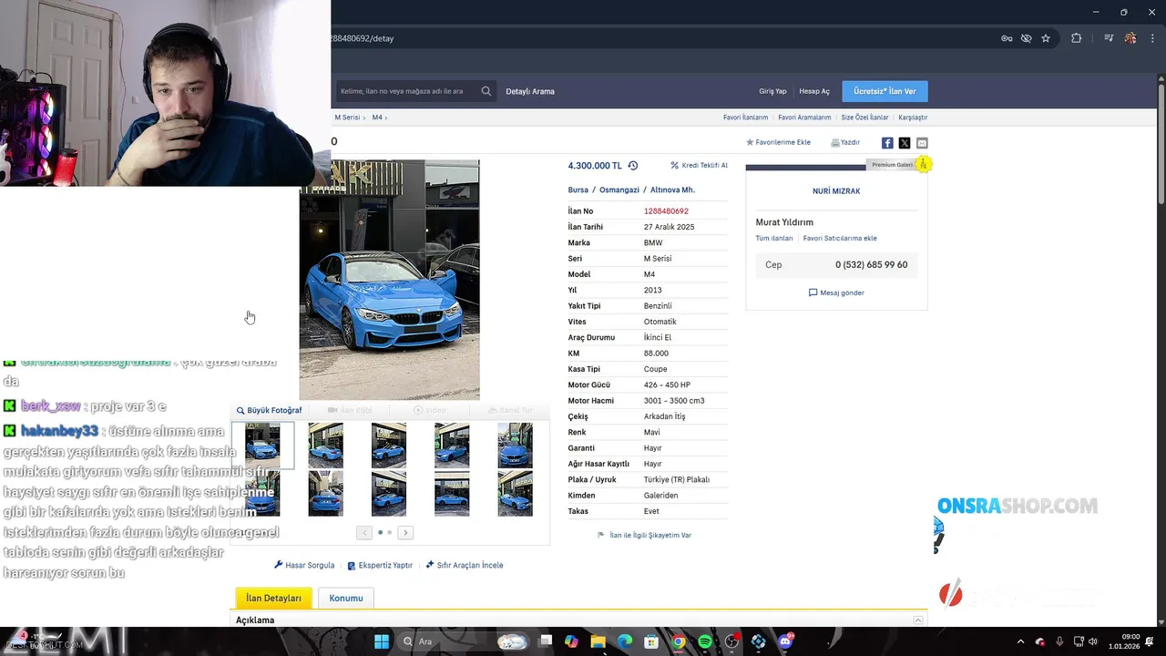Open Büyük Fotoğraf view
This screenshot has height=656, width=1166.
(269, 411)
